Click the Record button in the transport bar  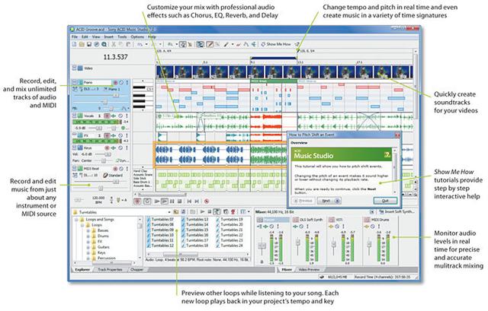[137, 202]
